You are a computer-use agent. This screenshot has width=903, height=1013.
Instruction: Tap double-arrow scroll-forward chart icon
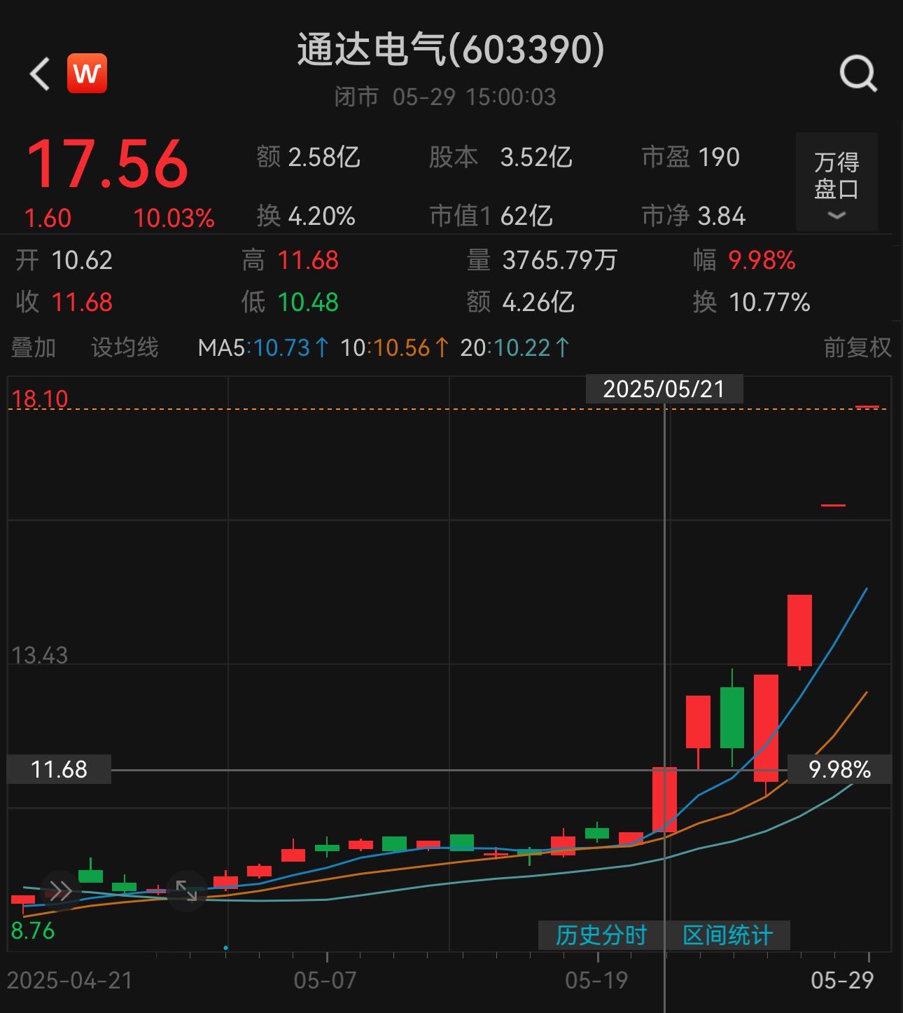pos(59,891)
